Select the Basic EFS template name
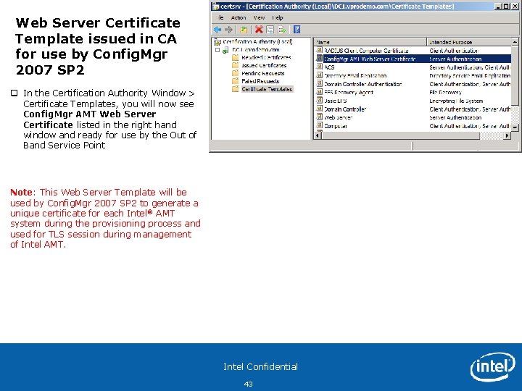The width and height of the screenshot is (522, 391). tap(335, 101)
